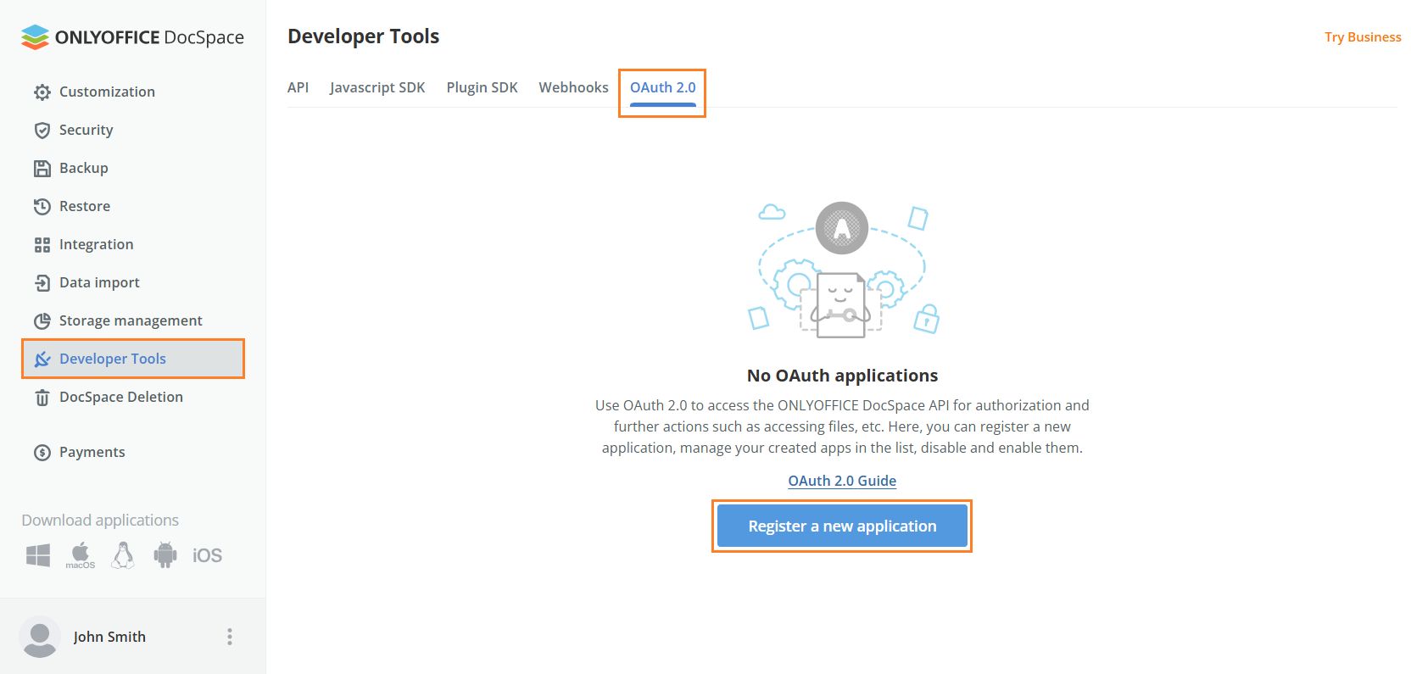Select the OAuth 2.0 tab
The height and width of the screenshot is (674, 1411).
[662, 87]
